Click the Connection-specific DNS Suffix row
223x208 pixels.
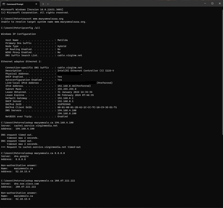(x=43, y=67)
